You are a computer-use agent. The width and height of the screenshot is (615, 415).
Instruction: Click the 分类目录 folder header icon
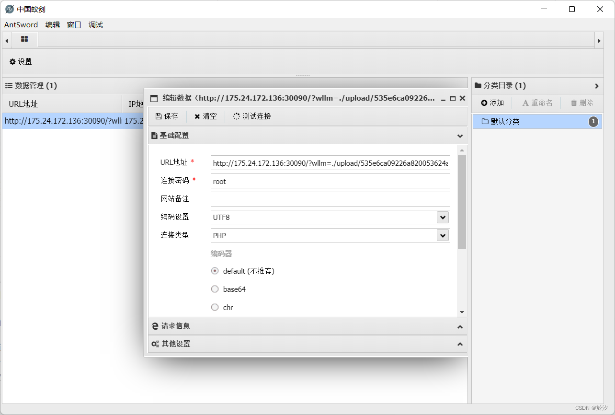478,86
